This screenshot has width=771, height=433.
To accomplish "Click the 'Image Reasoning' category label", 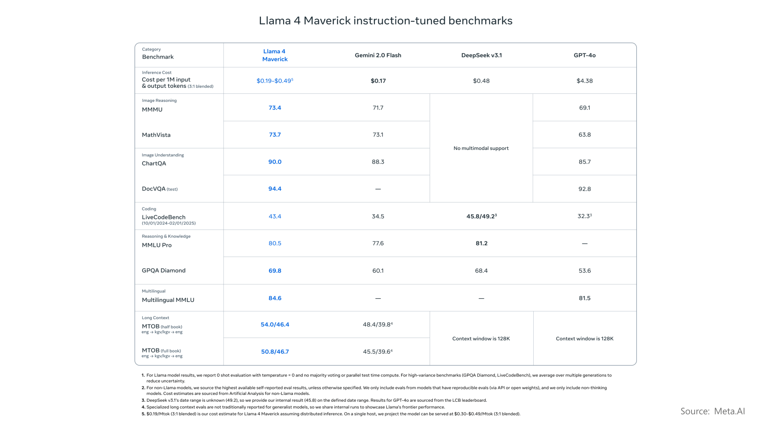I will [x=159, y=101].
